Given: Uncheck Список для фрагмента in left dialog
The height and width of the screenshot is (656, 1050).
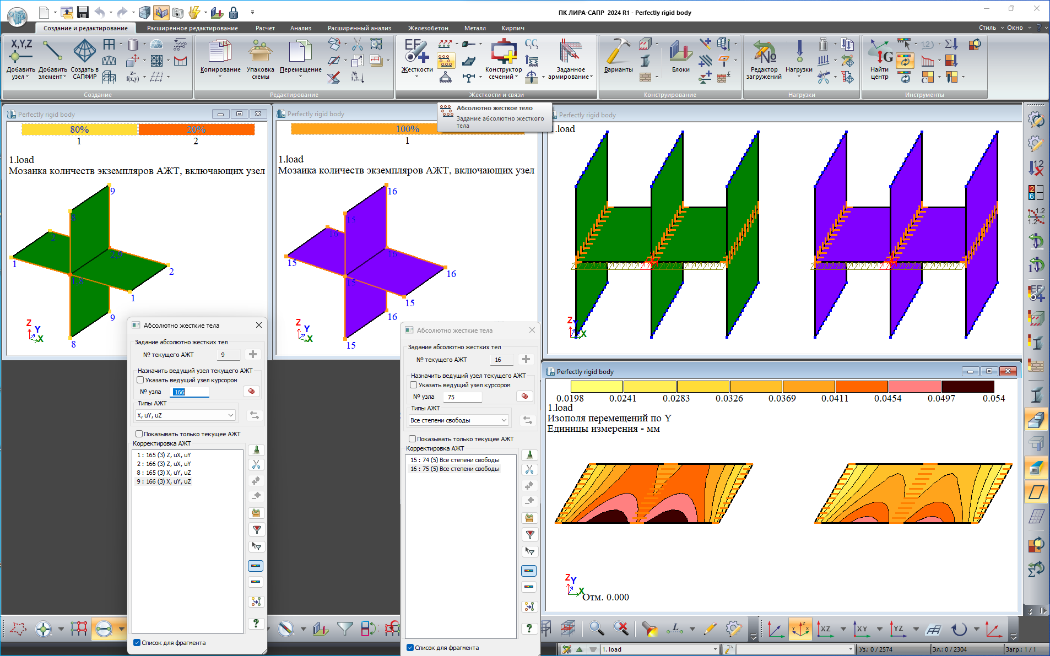Looking at the screenshot, I should (137, 643).
